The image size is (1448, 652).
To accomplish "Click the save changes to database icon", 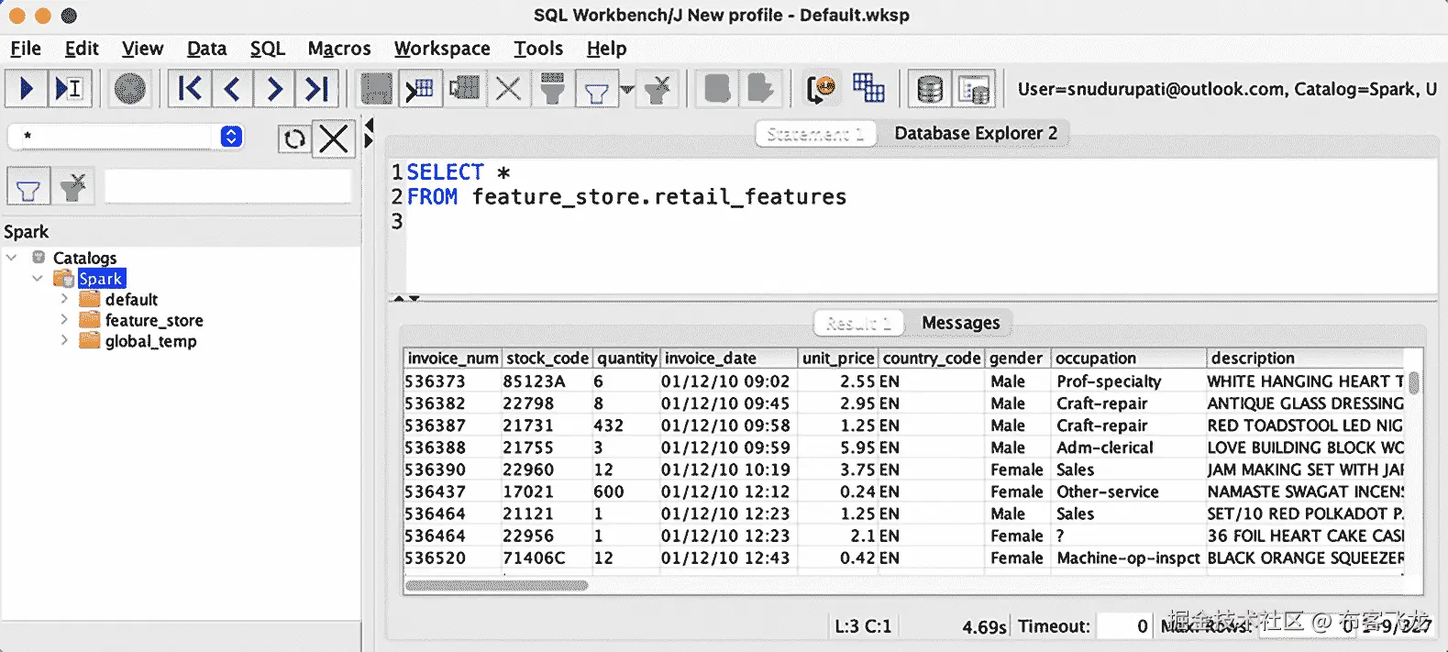I will 376,89.
